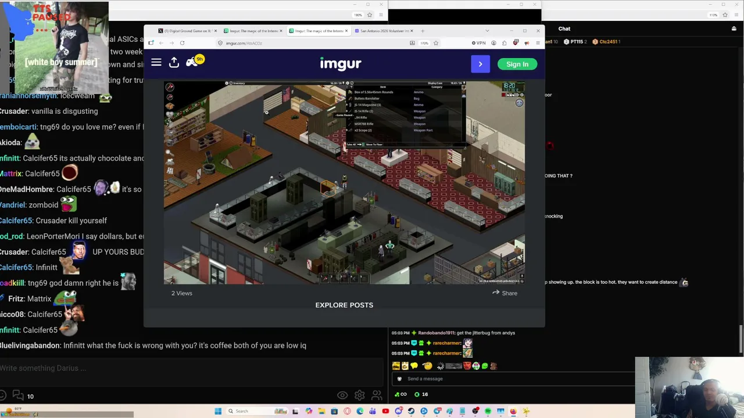Open Microsoft Edge from the taskbar
This screenshot has width=744, height=418.
(x=360, y=411)
